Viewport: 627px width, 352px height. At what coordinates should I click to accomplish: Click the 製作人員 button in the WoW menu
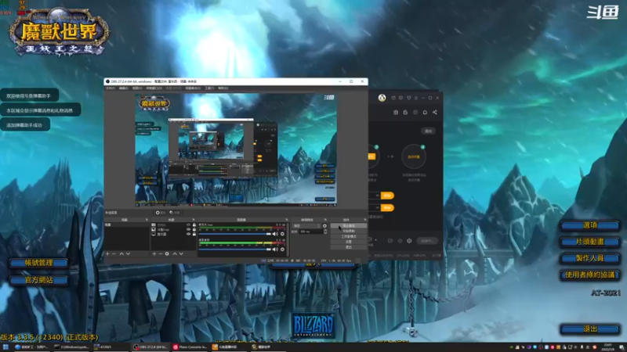(x=590, y=258)
